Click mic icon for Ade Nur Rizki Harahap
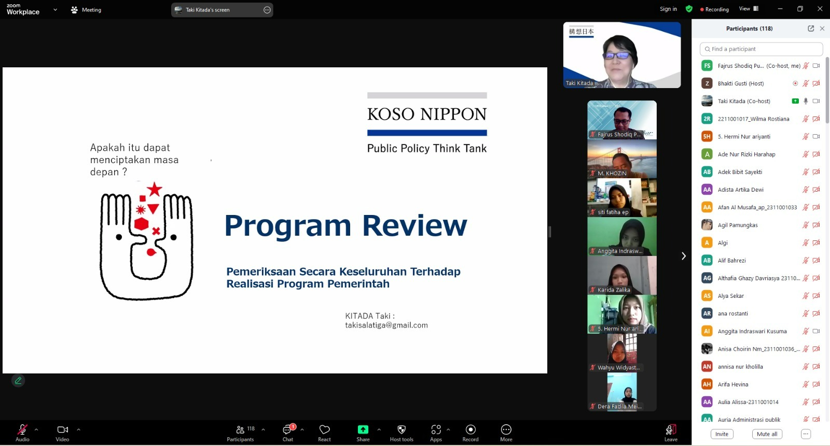The height and width of the screenshot is (446, 830). click(x=806, y=154)
